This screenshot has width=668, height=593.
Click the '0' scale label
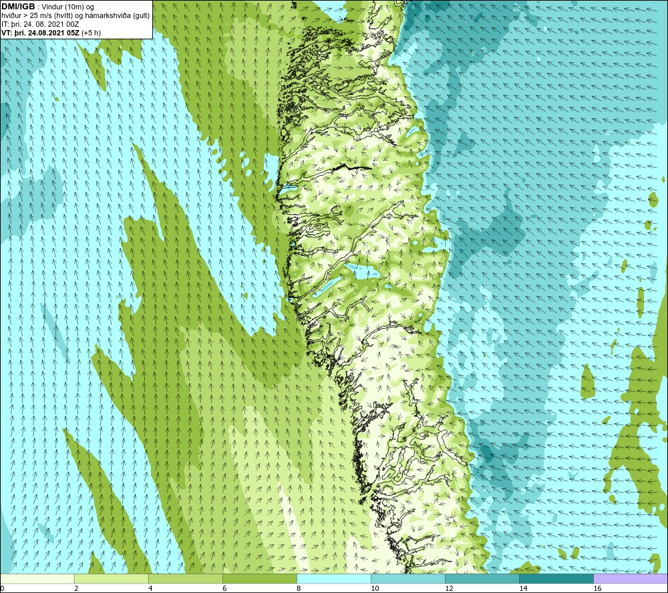coord(2,589)
